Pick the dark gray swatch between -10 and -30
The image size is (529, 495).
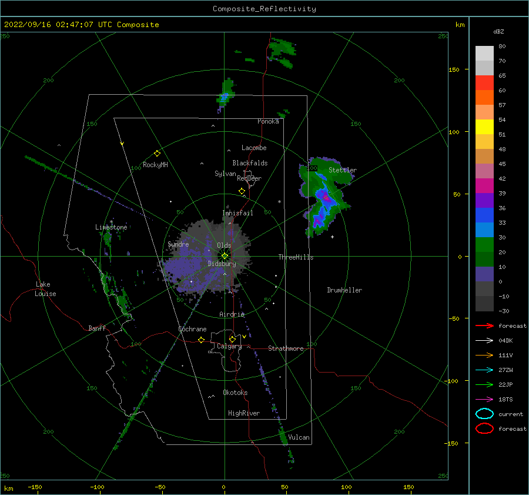pyautogui.click(x=484, y=304)
